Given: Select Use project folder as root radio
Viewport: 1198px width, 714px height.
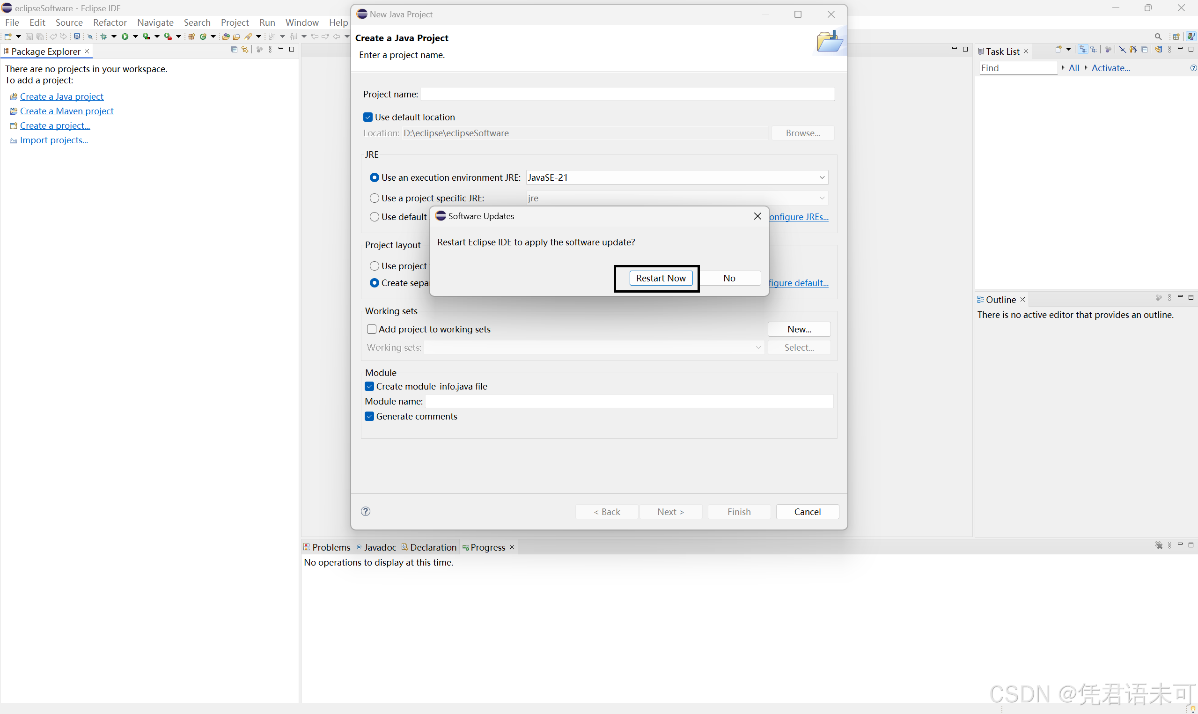Looking at the screenshot, I should (x=374, y=266).
